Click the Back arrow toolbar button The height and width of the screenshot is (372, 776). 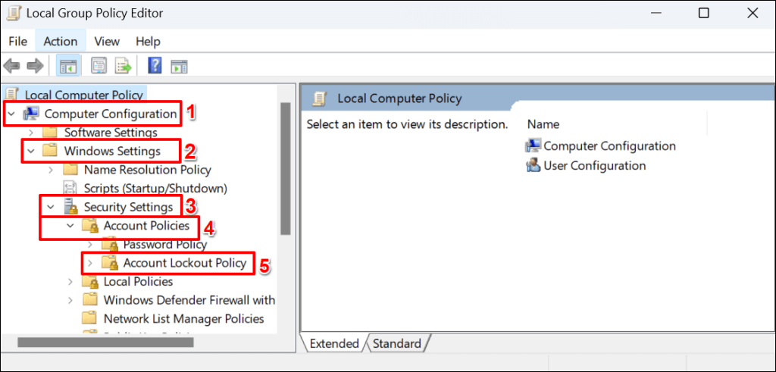click(12, 67)
